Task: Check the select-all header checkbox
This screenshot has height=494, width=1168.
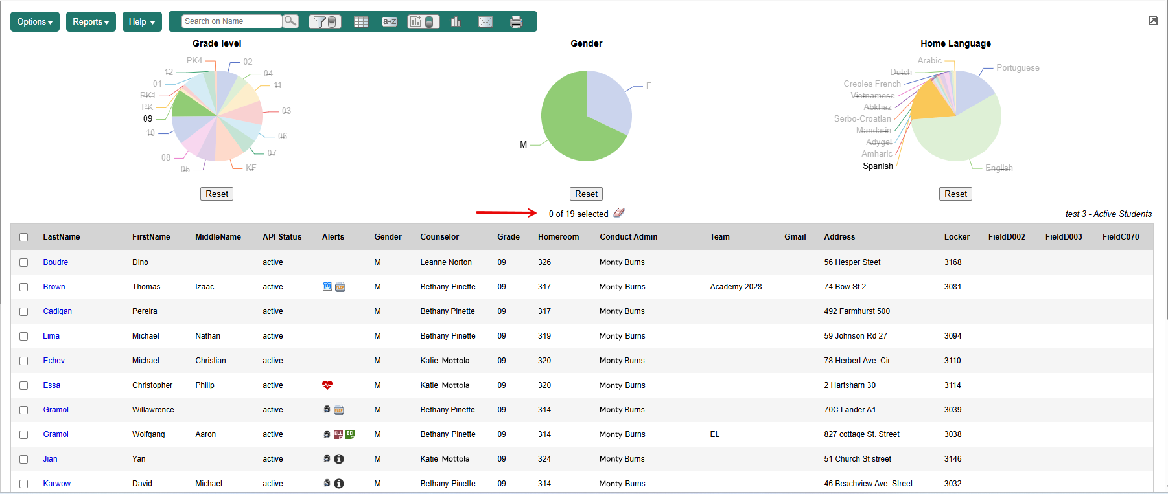Action: pos(24,237)
